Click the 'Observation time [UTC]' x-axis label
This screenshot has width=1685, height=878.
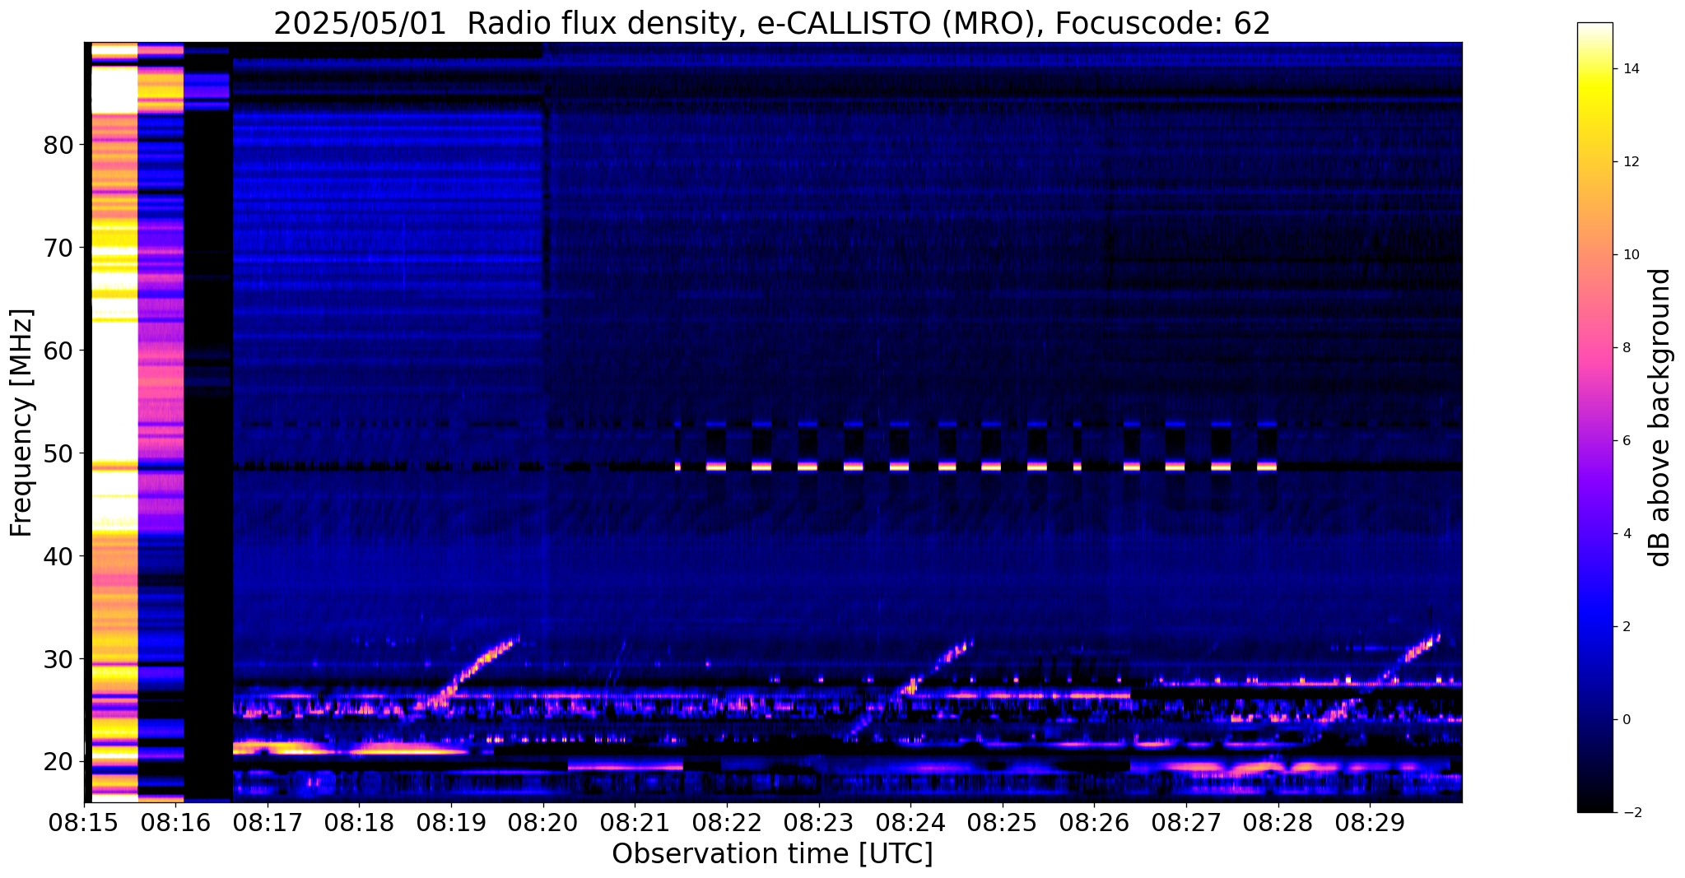point(772,854)
